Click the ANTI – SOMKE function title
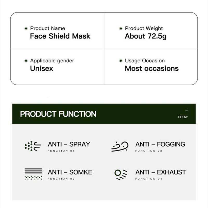 (70, 172)
